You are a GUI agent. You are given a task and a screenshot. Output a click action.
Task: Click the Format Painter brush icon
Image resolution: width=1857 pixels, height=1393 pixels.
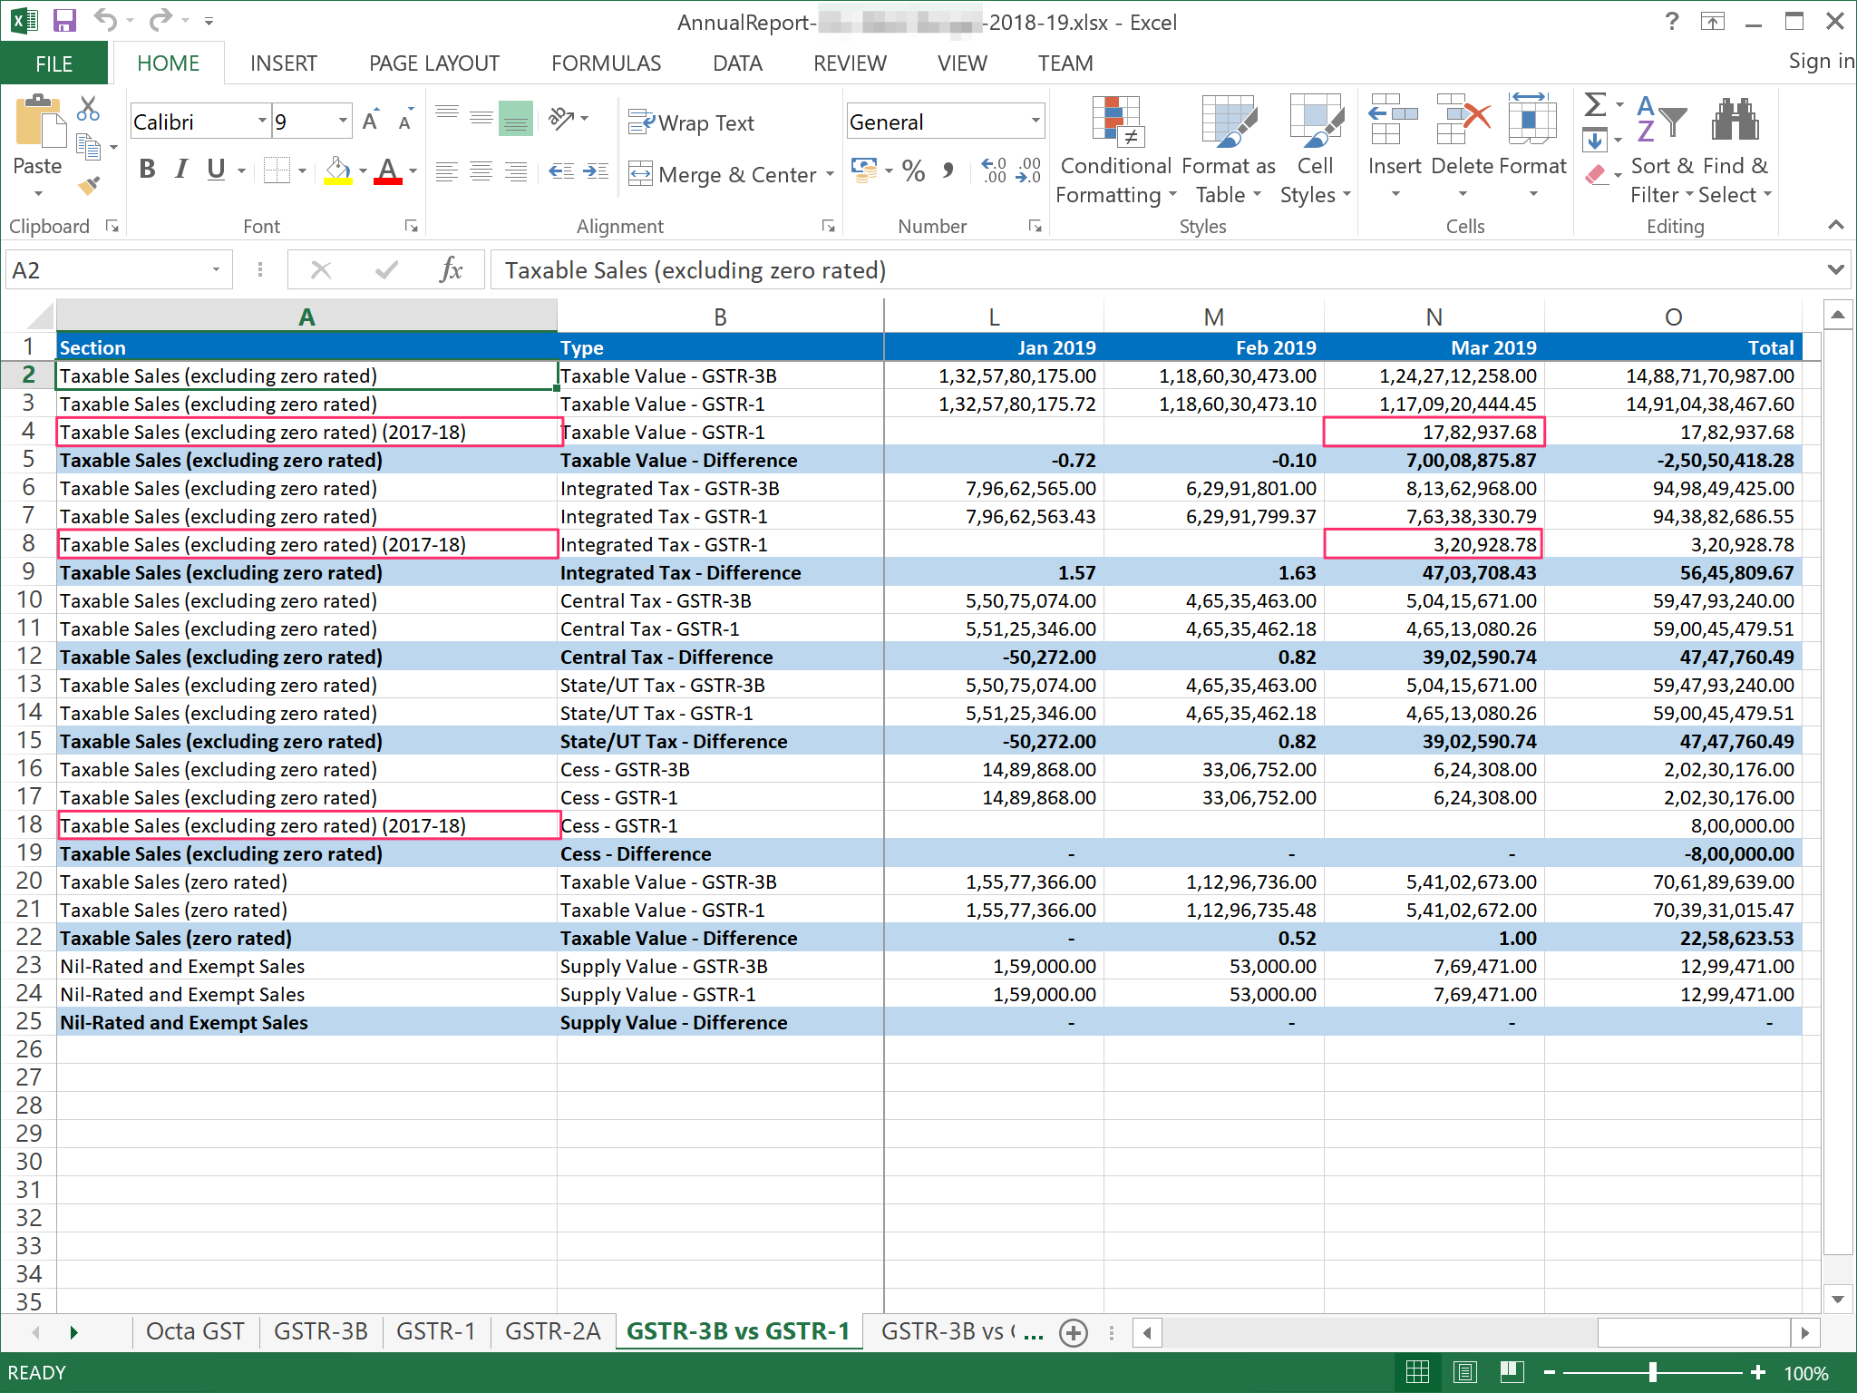[x=89, y=185]
